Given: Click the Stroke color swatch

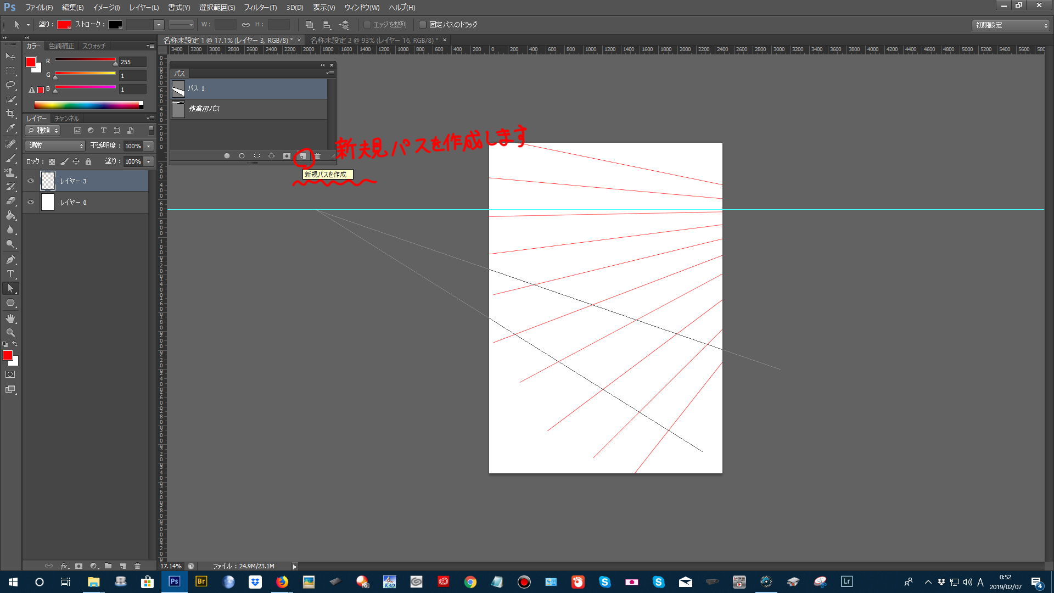Looking at the screenshot, I should (116, 25).
